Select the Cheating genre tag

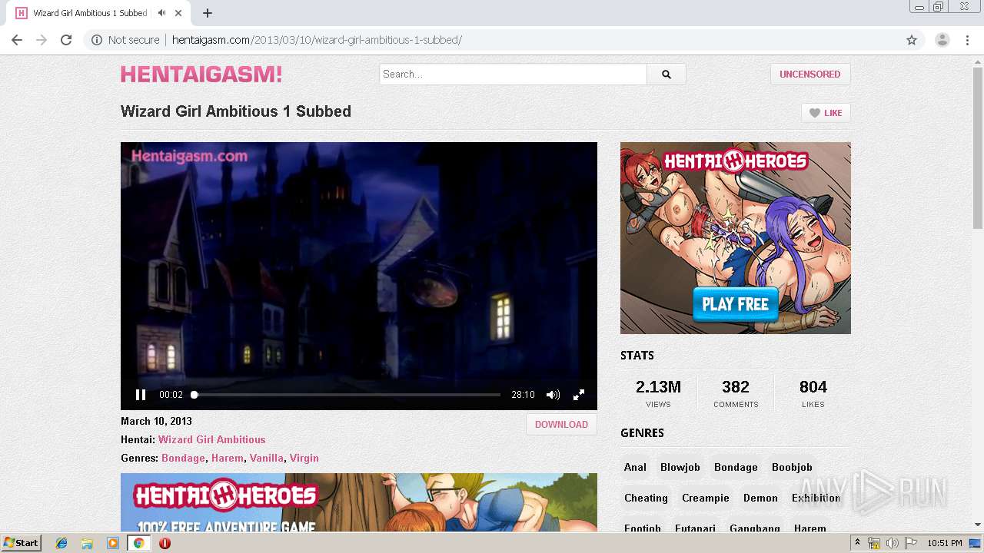(646, 498)
